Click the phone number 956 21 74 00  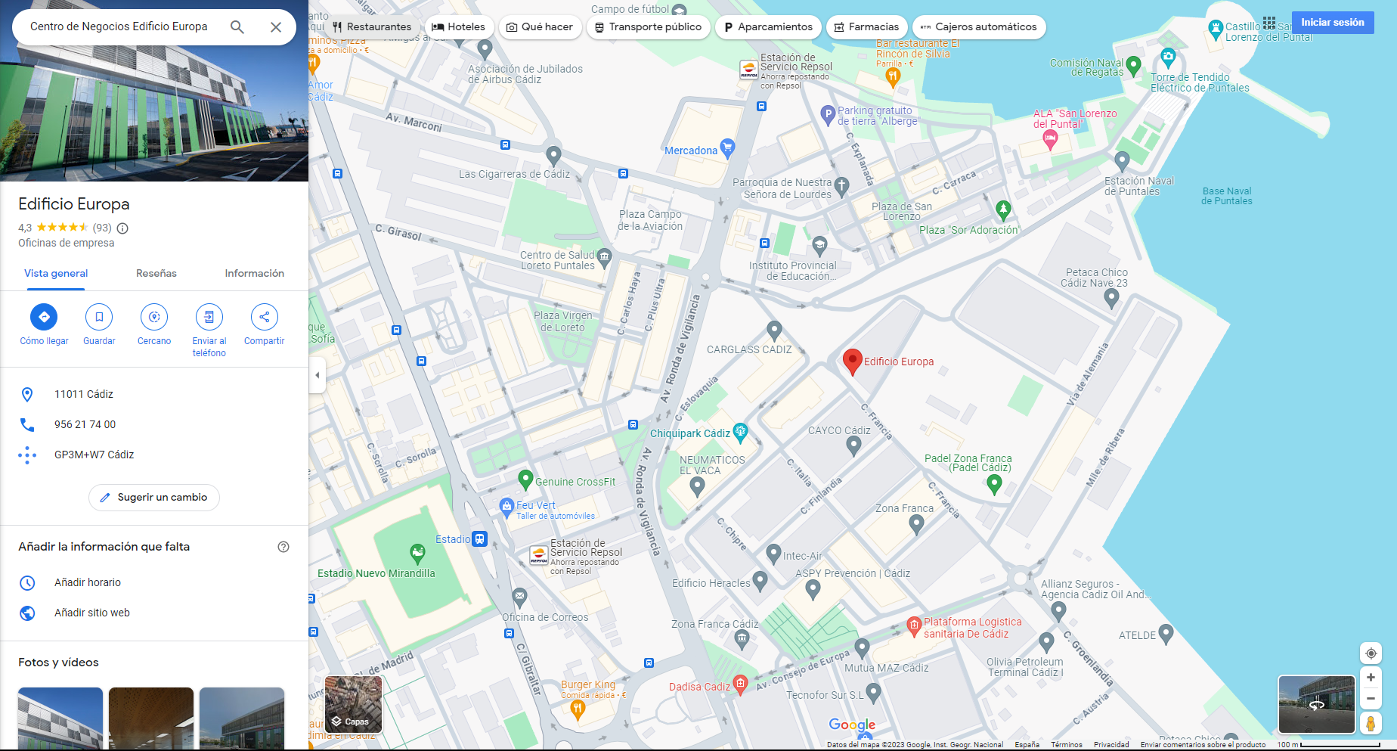[154, 424]
